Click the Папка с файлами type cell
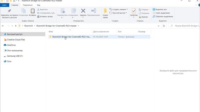Viewport: 200px width, 112px height. (x=126, y=37)
